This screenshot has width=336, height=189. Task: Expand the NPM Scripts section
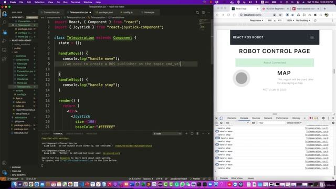(x=18, y=175)
